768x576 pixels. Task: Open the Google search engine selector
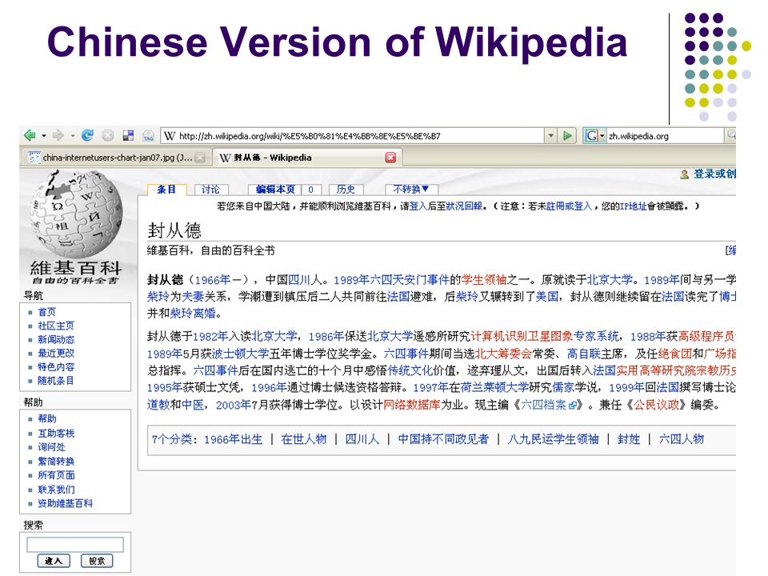(594, 136)
